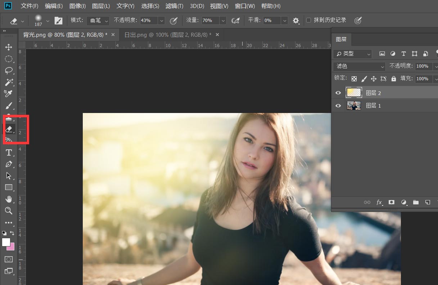
Task: Select the Hand tool
Action: (9, 199)
